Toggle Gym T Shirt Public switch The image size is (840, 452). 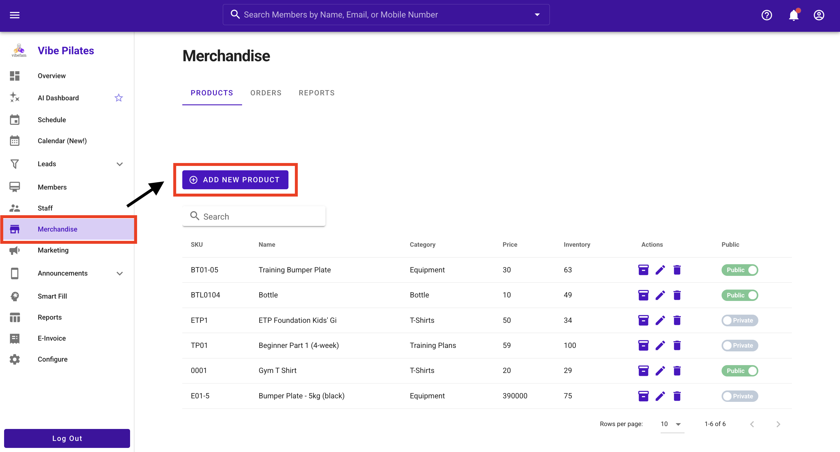(740, 371)
